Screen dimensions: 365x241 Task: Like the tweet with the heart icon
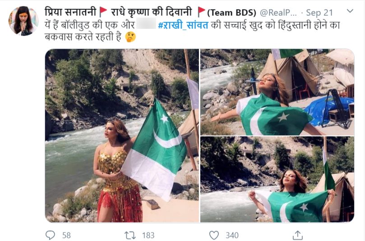[214, 235]
